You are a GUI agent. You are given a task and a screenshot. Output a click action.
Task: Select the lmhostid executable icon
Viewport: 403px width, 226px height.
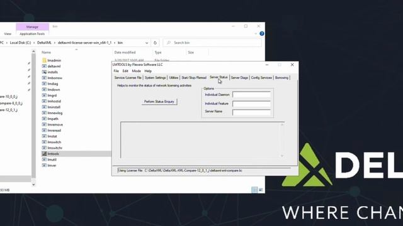(44, 101)
